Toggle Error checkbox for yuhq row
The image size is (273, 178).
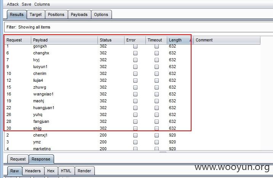135,114
